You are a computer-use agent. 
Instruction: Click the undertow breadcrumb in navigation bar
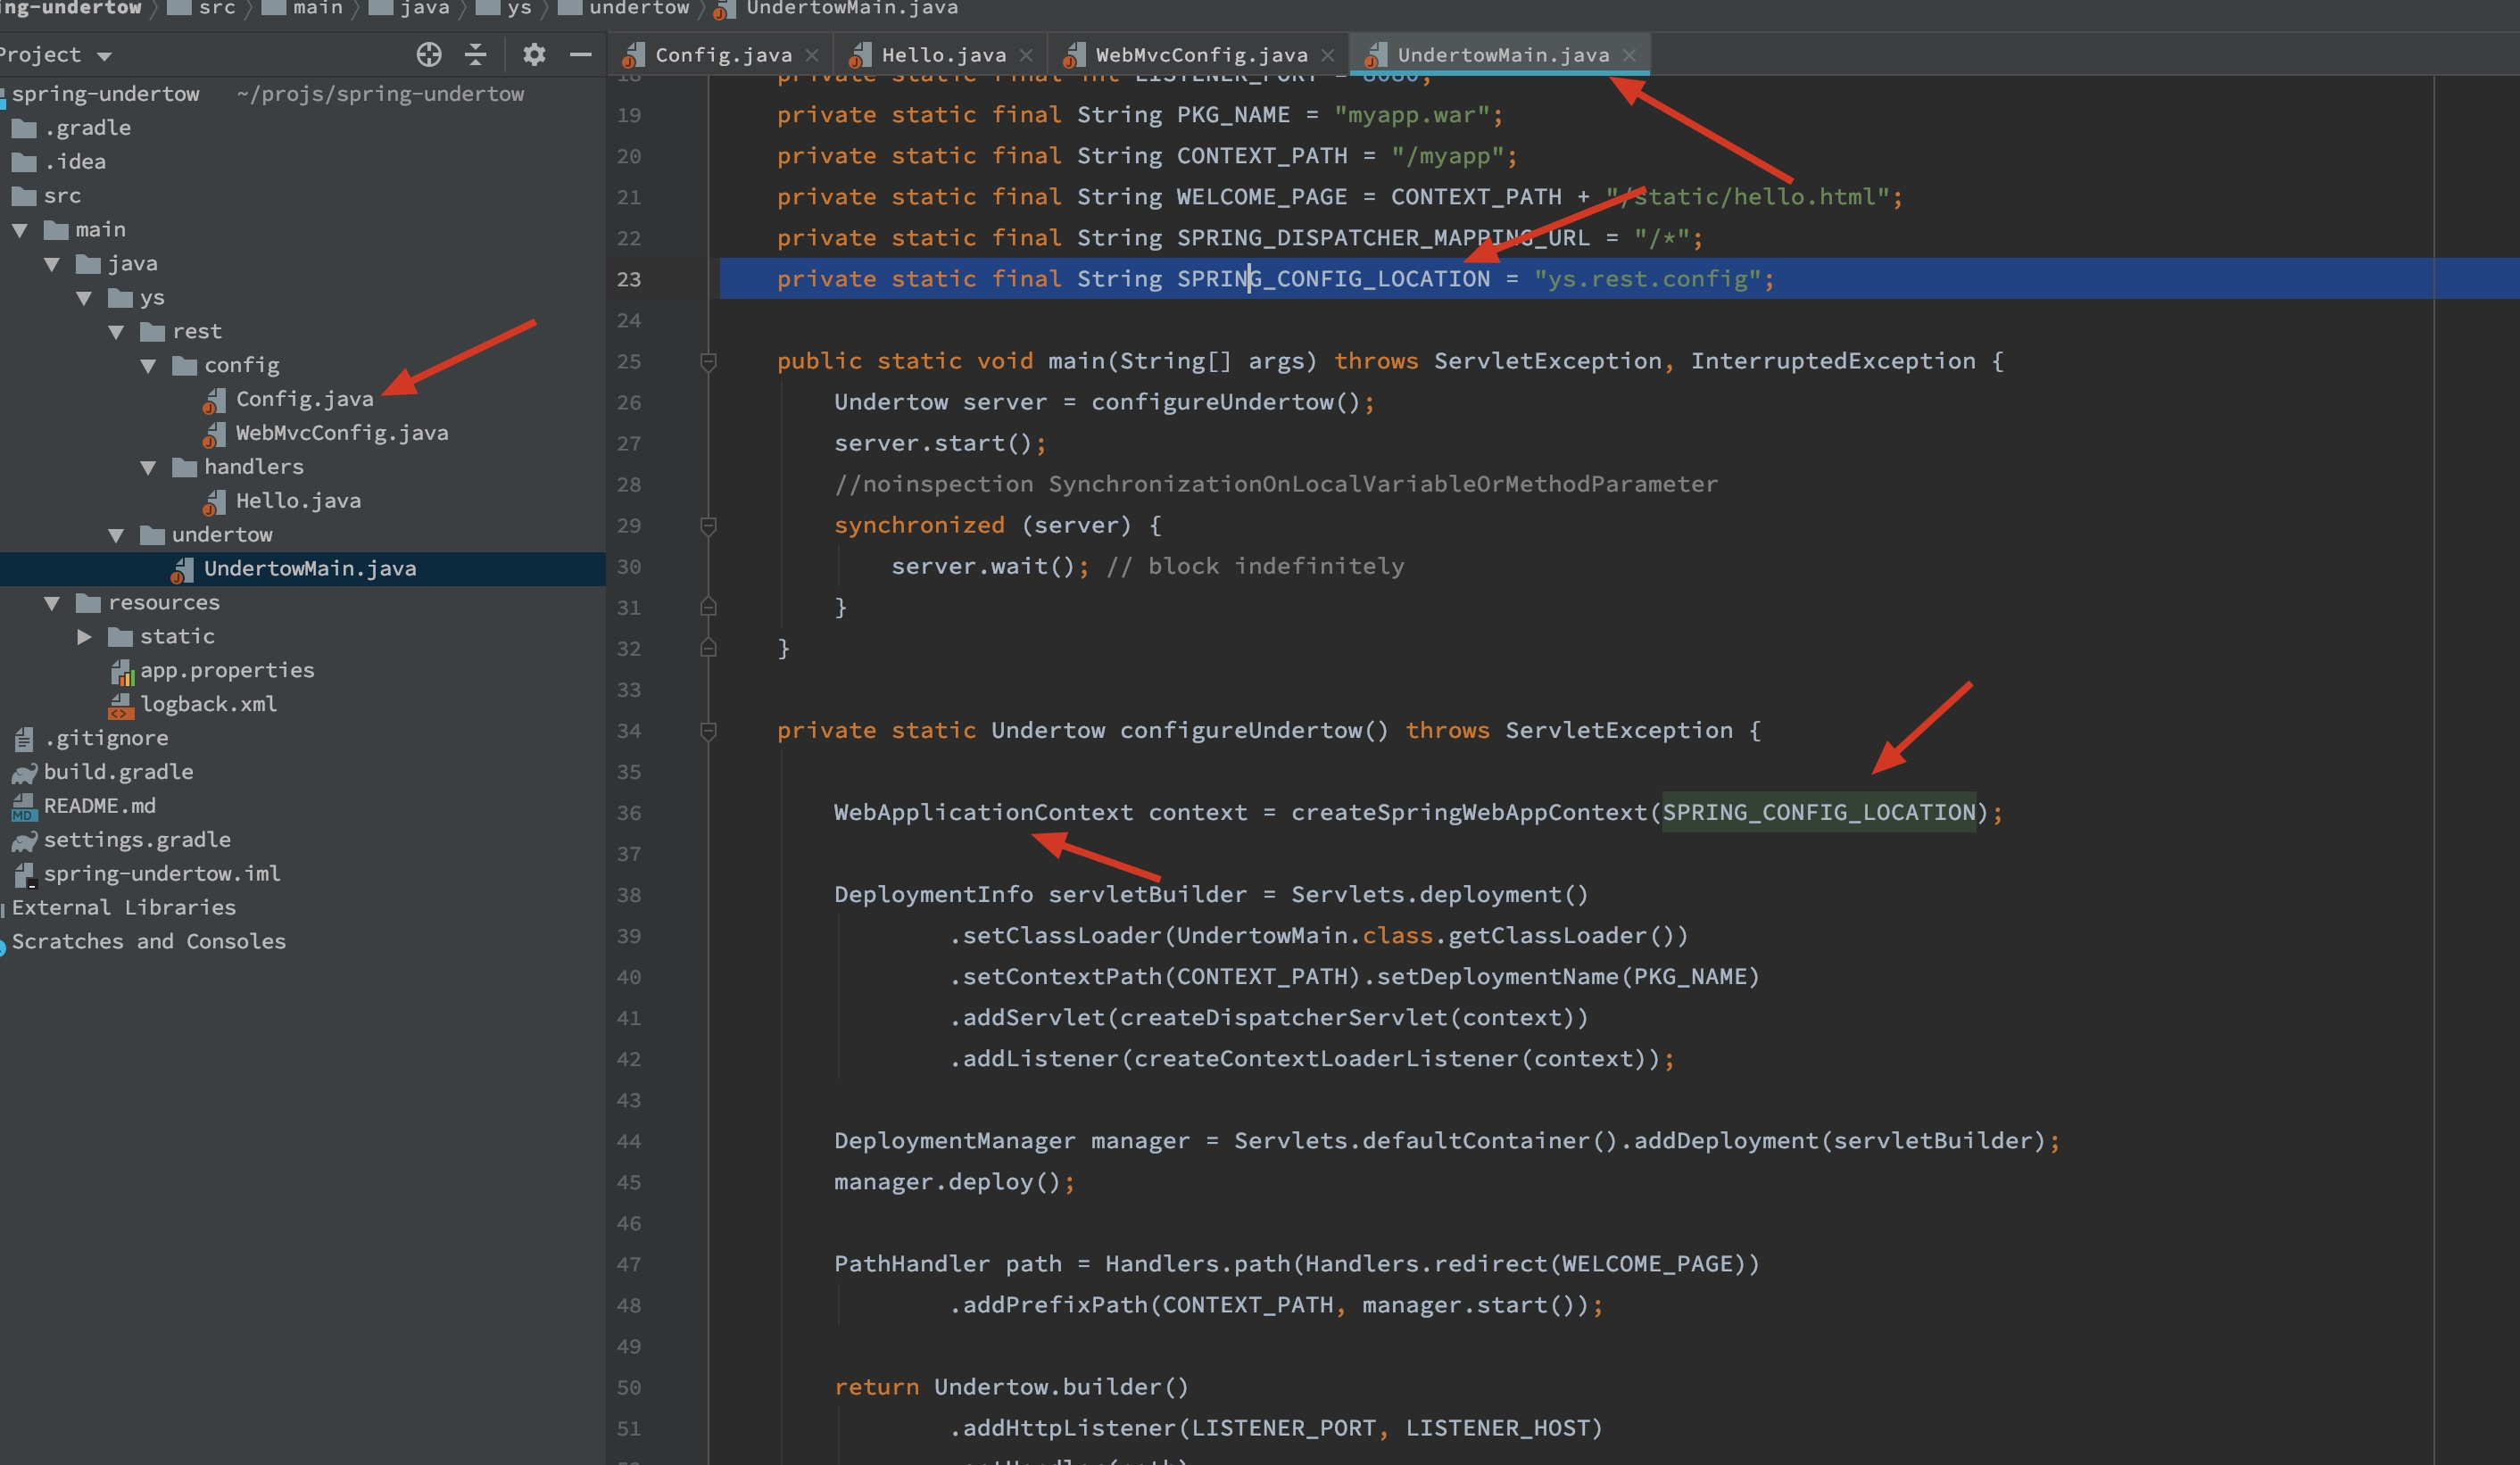[638, 8]
